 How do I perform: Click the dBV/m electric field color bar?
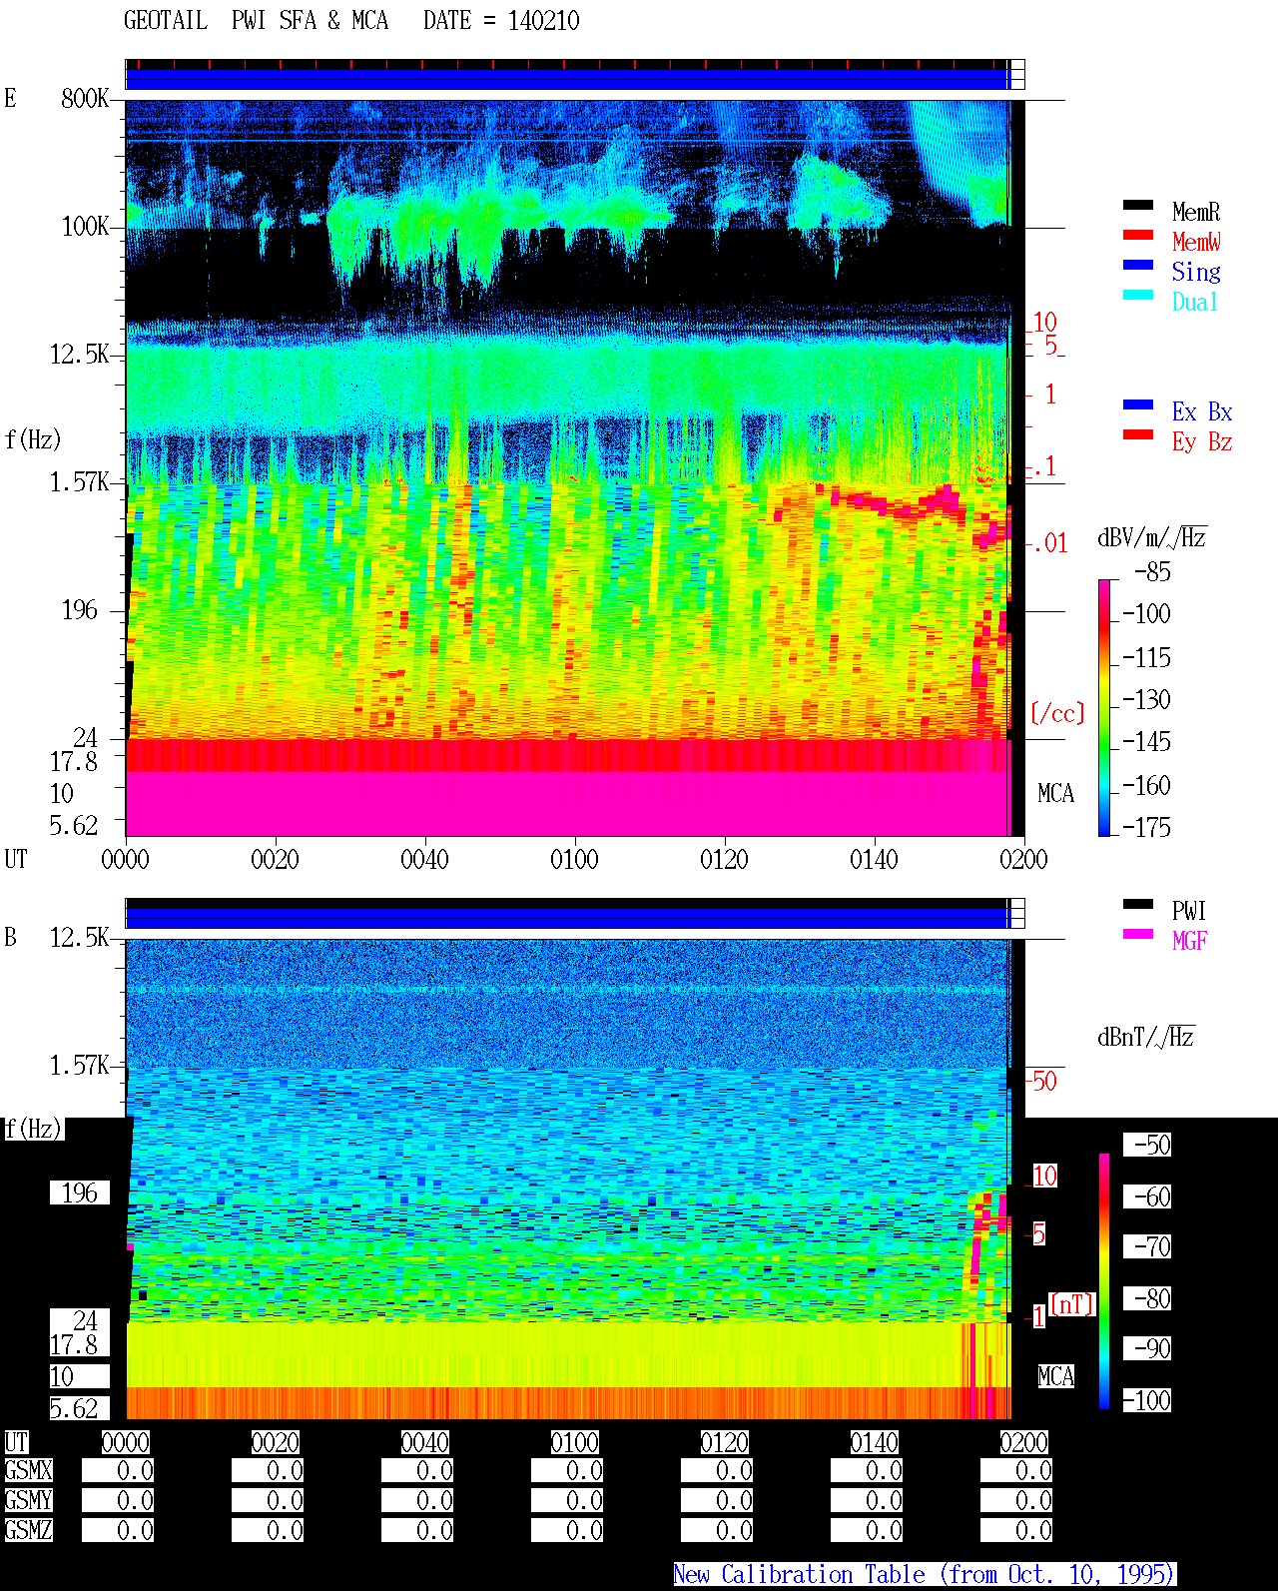(x=1104, y=707)
